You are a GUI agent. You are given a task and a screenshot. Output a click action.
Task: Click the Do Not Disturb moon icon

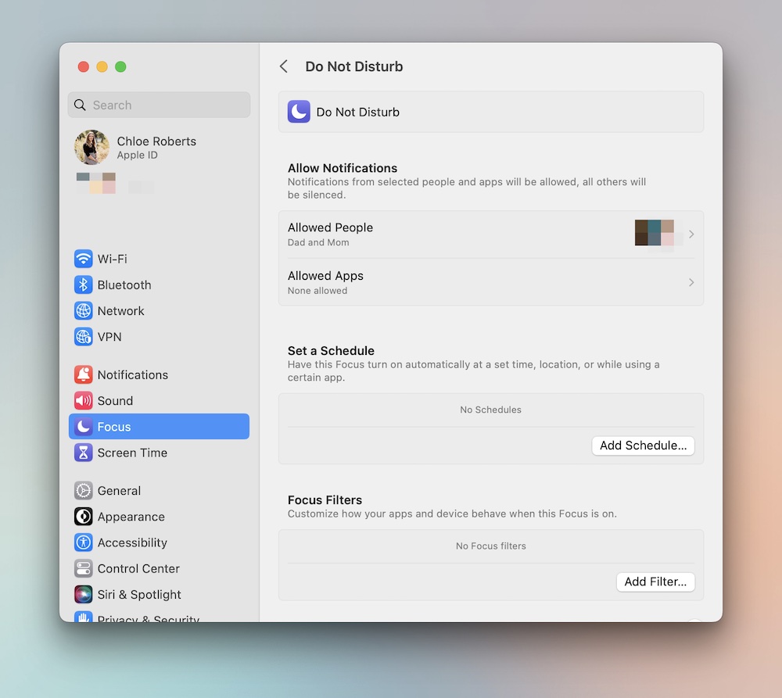coord(299,112)
